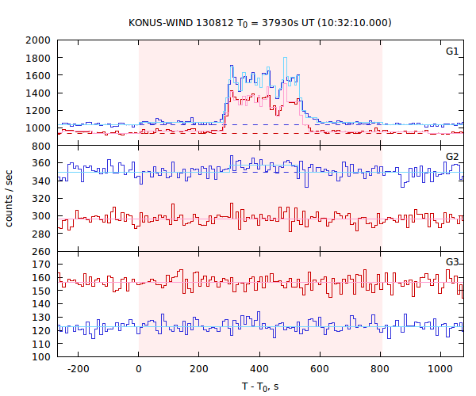Click the 1400 y-axis tick label

pos(38,93)
